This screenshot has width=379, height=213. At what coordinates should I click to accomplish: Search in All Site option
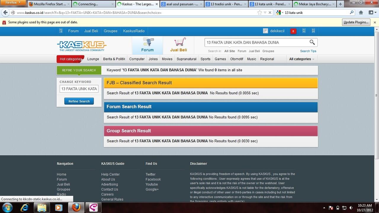(x=229, y=51)
